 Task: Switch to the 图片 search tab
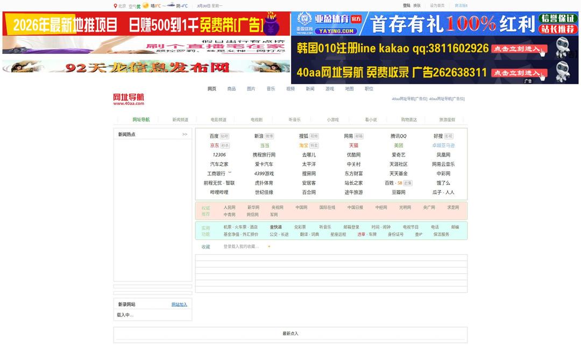tap(251, 88)
